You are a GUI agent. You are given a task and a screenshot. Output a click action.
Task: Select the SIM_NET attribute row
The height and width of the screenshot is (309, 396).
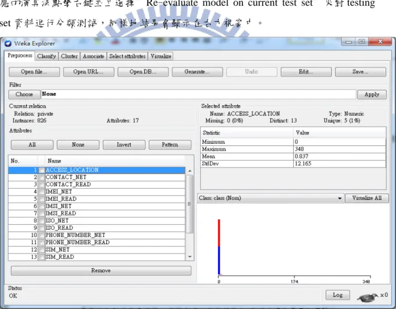point(97,250)
